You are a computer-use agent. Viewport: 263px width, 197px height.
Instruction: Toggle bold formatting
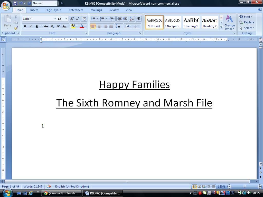pyautogui.click(x=25, y=26)
